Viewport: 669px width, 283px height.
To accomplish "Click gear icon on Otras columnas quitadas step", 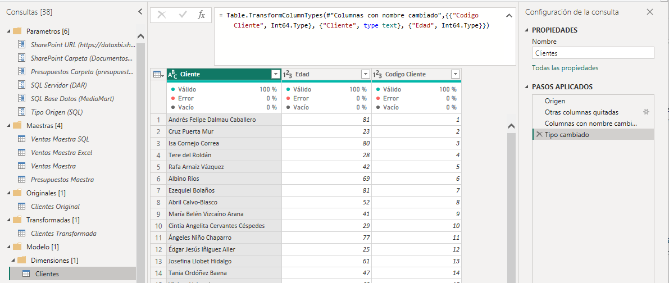I will click(x=646, y=112).
